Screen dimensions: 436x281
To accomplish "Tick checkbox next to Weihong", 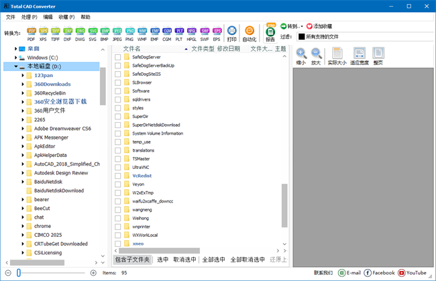I will [118, 218].
